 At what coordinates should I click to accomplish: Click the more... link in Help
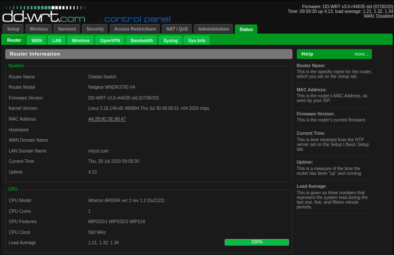point(361,54)
